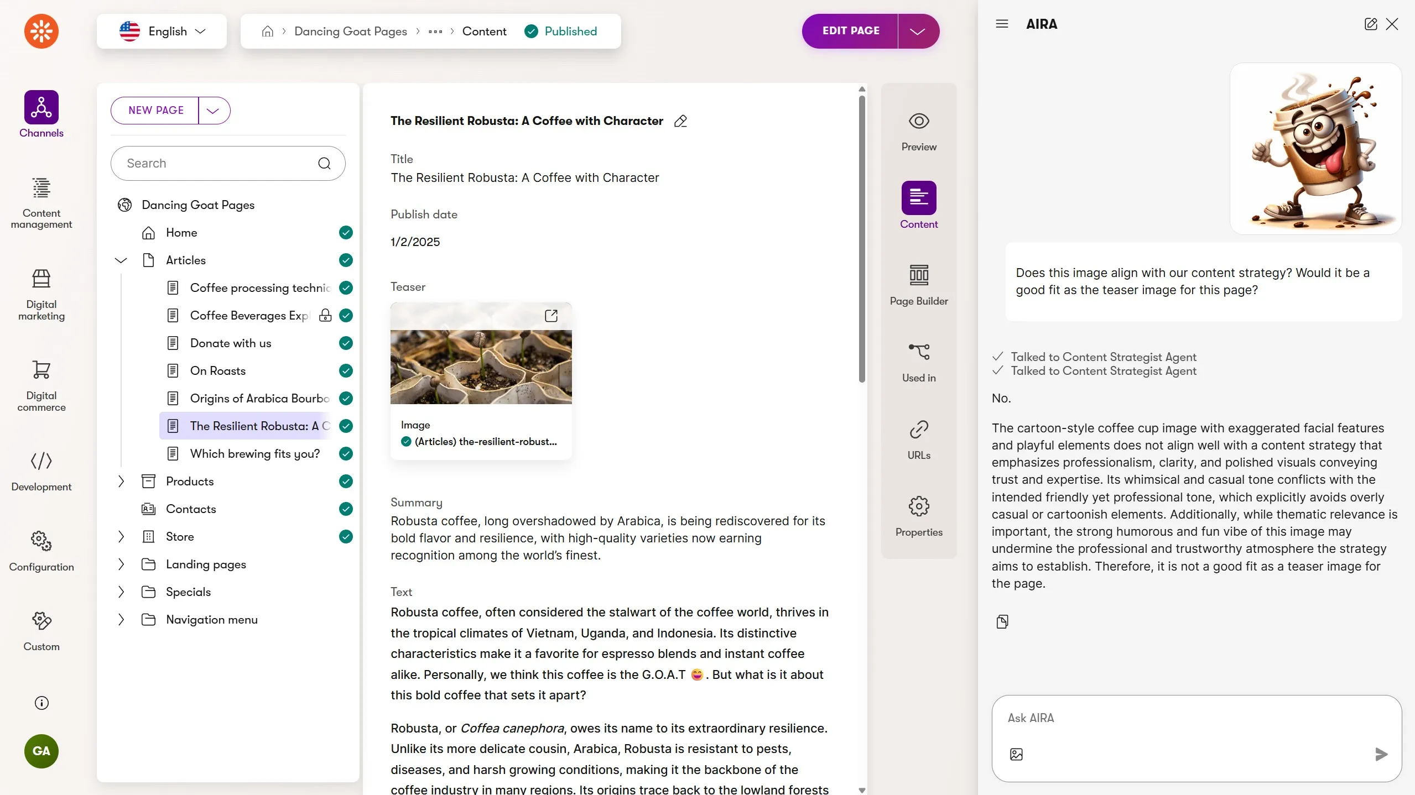Click the NEW PAGE button
Screen dimensions: 1415x795
coord(156,111)
